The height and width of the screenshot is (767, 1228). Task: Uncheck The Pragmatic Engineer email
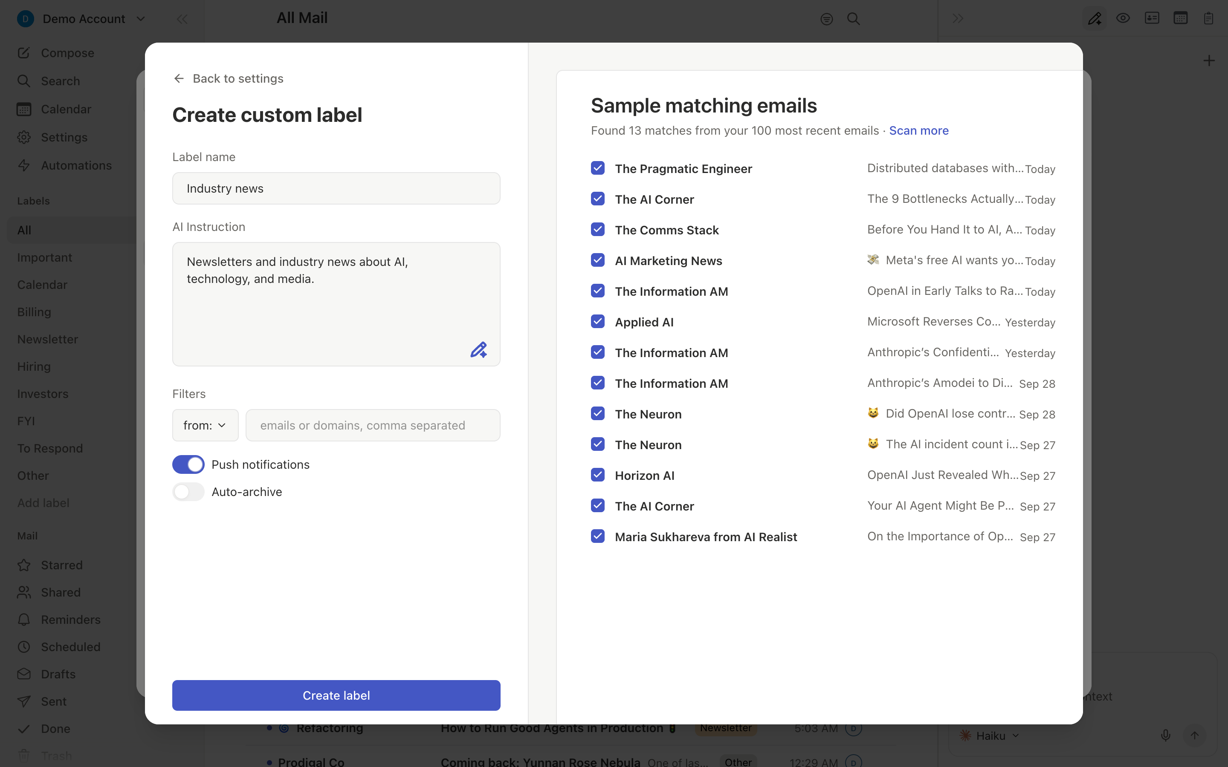point(598,168)
